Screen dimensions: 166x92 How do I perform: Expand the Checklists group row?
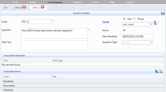coord(83,90)
